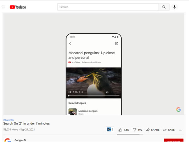This screenshot has height=142, width=189.
Task: Mute via speaker icon in mockup
Action: click(107, 92)
